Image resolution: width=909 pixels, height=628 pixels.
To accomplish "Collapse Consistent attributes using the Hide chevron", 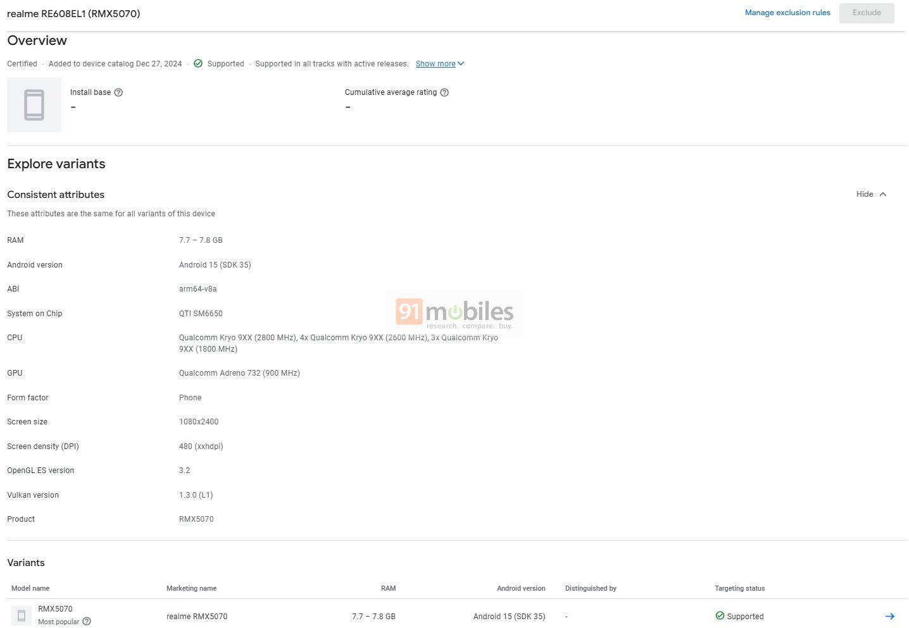I will (x=871, y=194).
